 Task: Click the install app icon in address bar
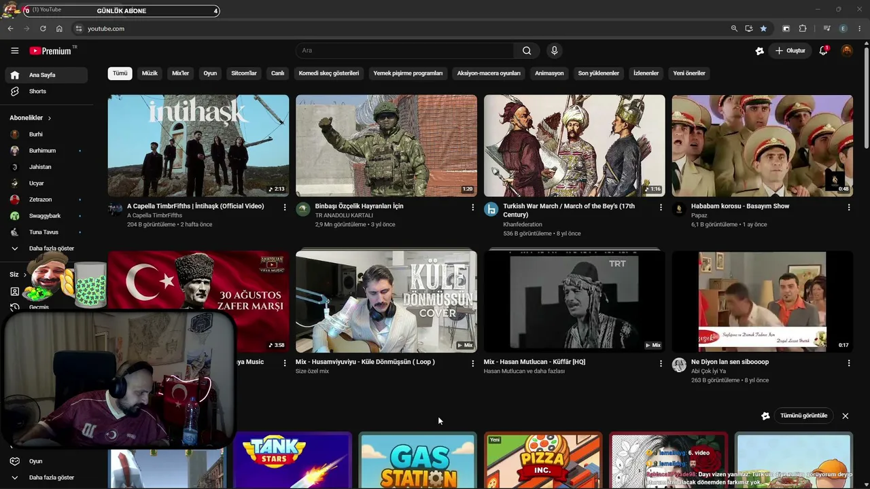(748, 29)
